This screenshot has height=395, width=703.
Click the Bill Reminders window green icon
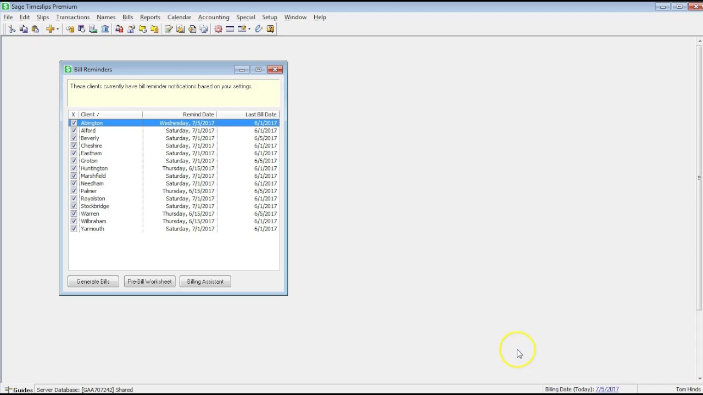point(68,69)
